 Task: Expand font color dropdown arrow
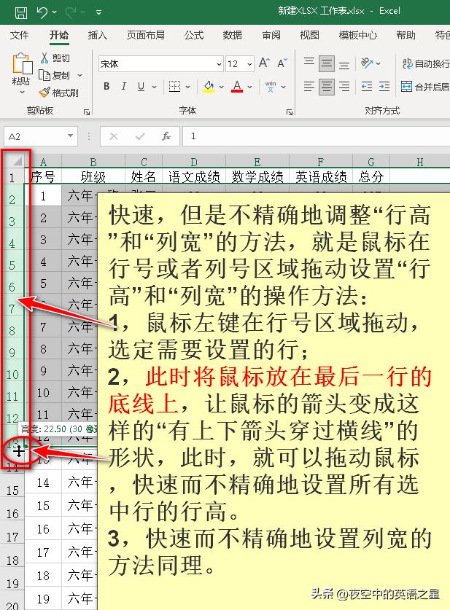coord(249,87)
